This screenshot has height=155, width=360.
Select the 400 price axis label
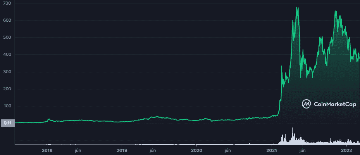(7, 55)
